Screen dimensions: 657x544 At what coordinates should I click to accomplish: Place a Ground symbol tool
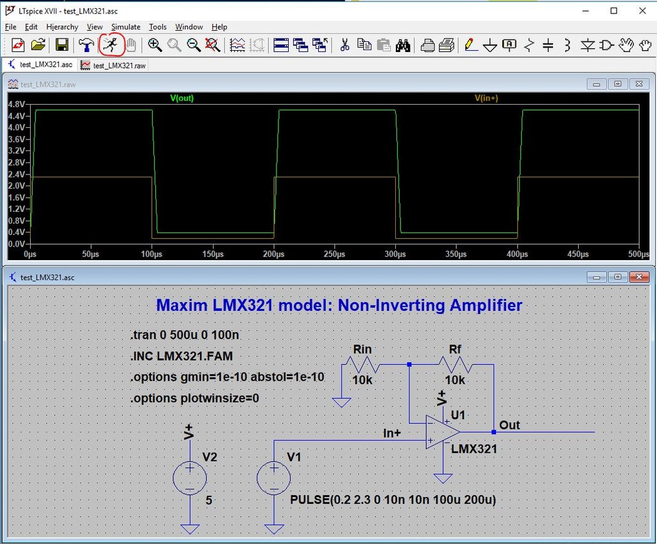tap(490, 45)
